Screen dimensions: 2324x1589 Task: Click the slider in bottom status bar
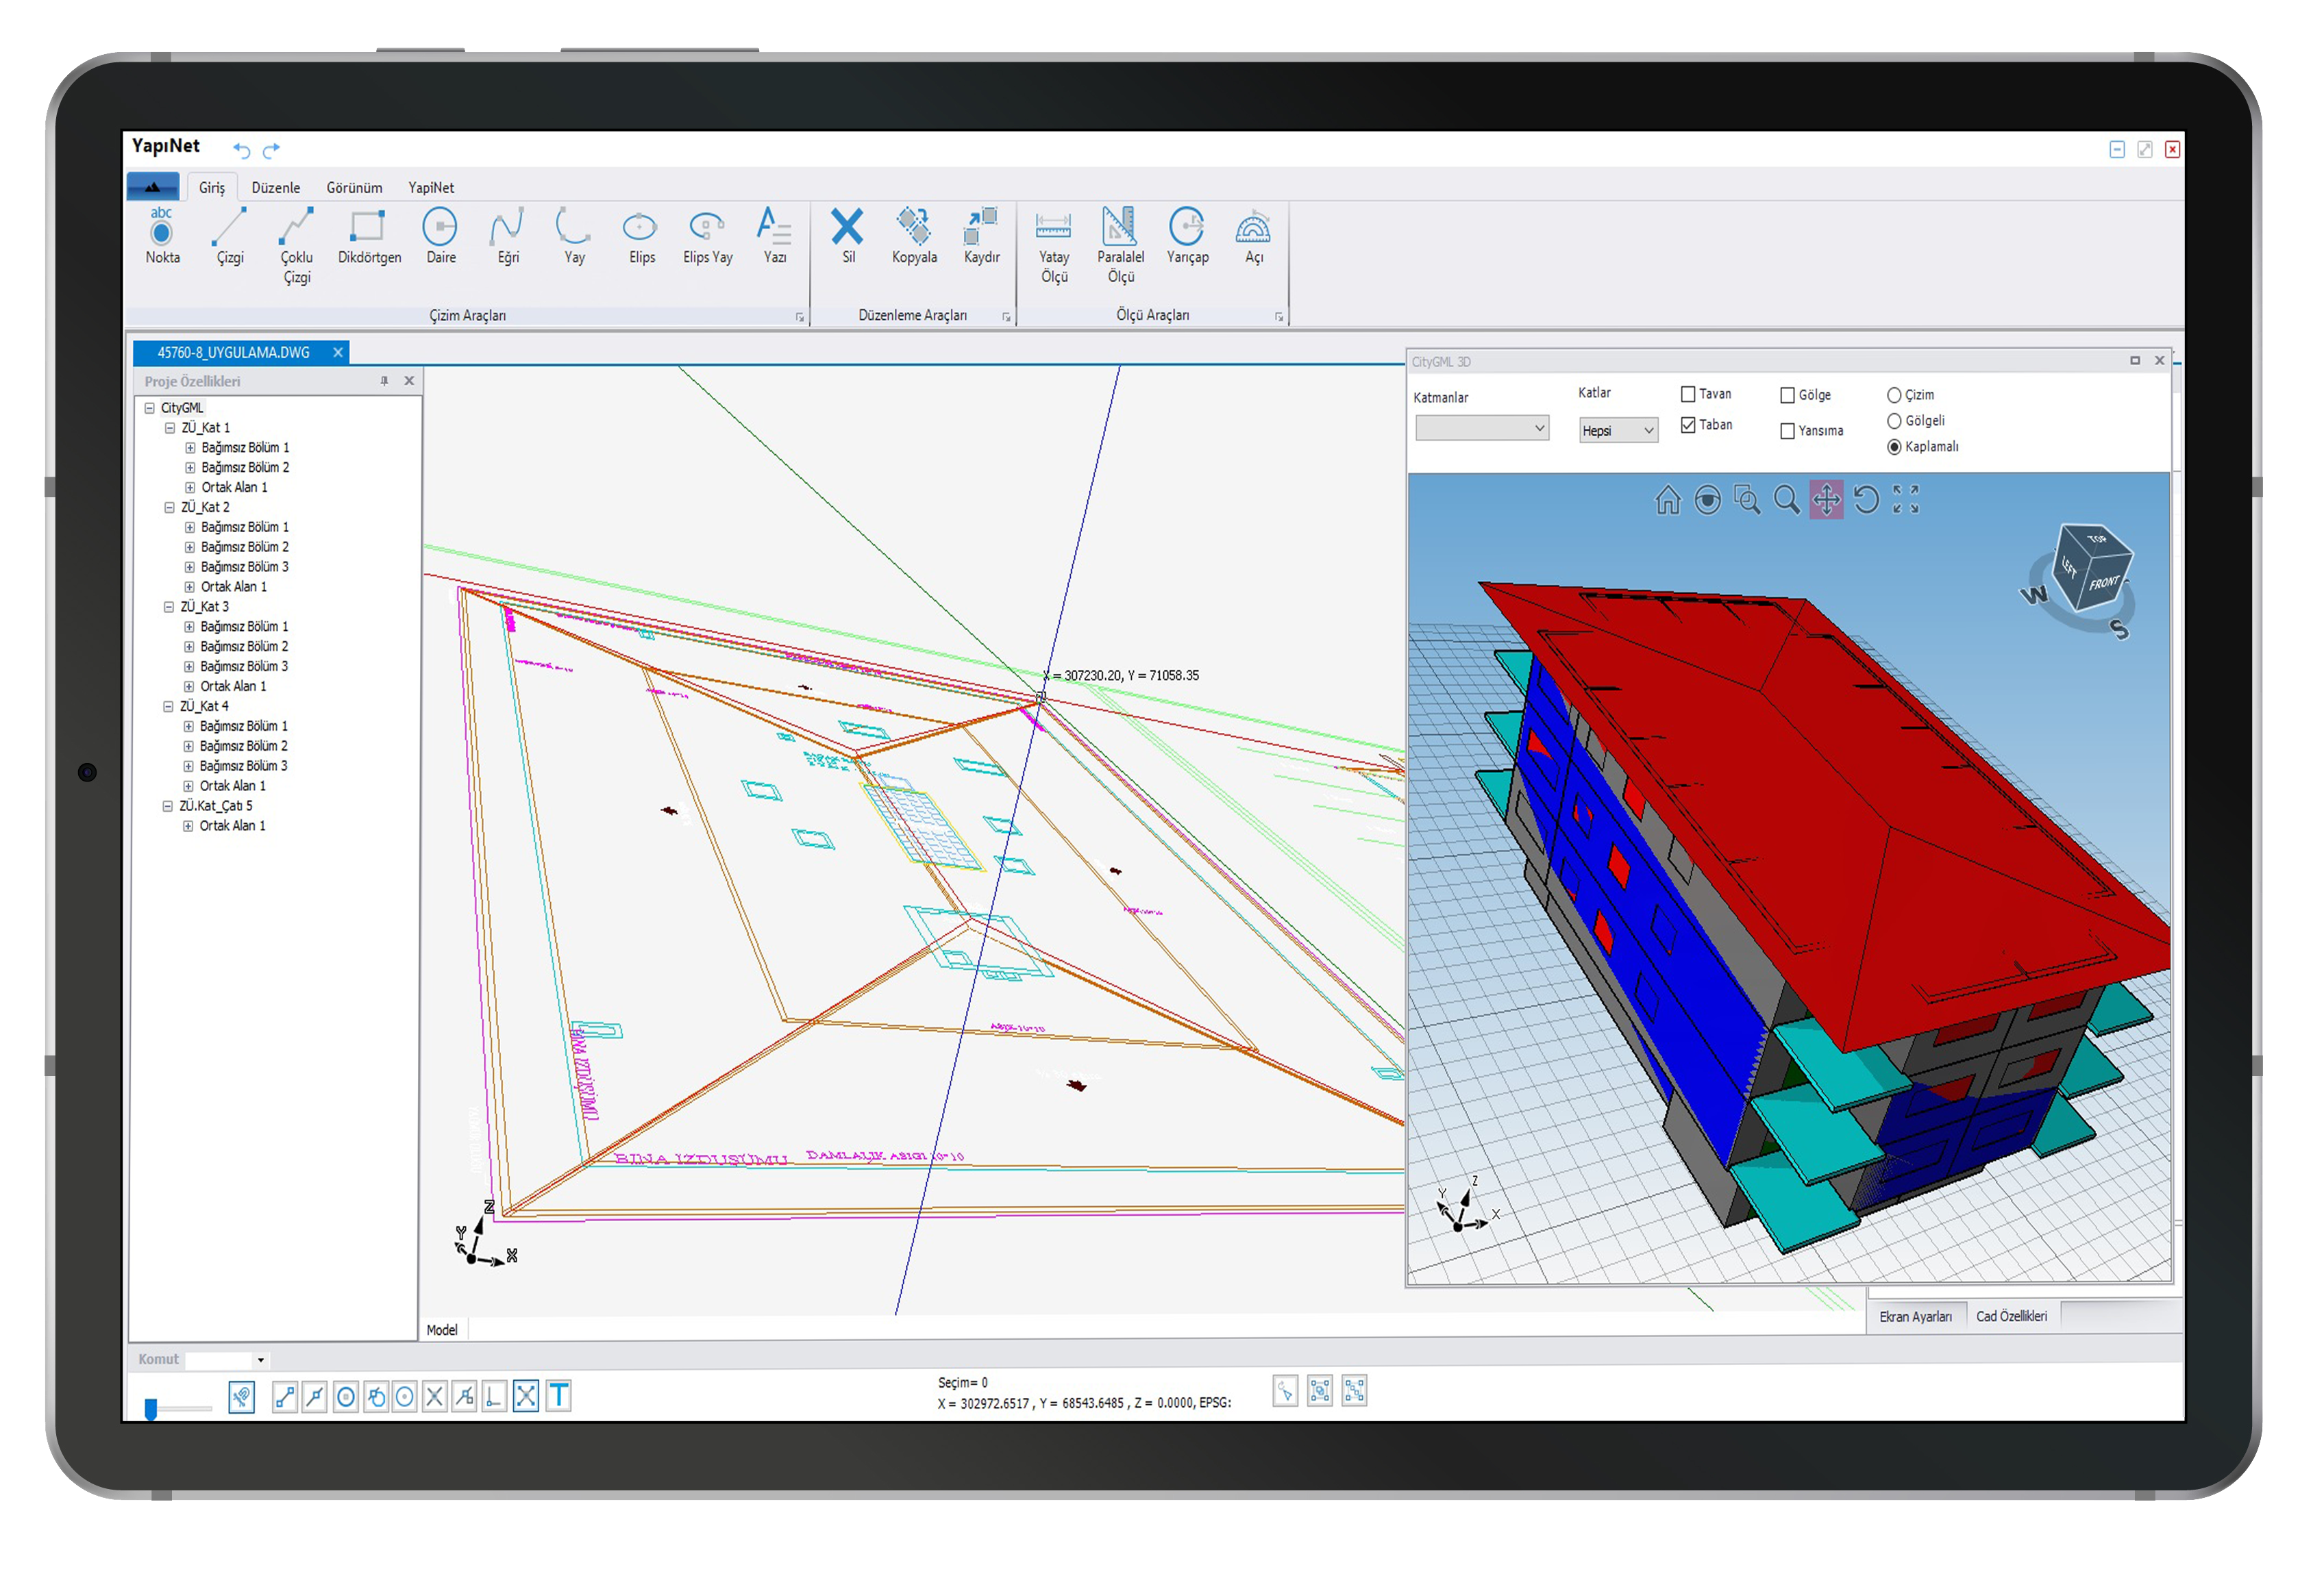(151, 1409)
